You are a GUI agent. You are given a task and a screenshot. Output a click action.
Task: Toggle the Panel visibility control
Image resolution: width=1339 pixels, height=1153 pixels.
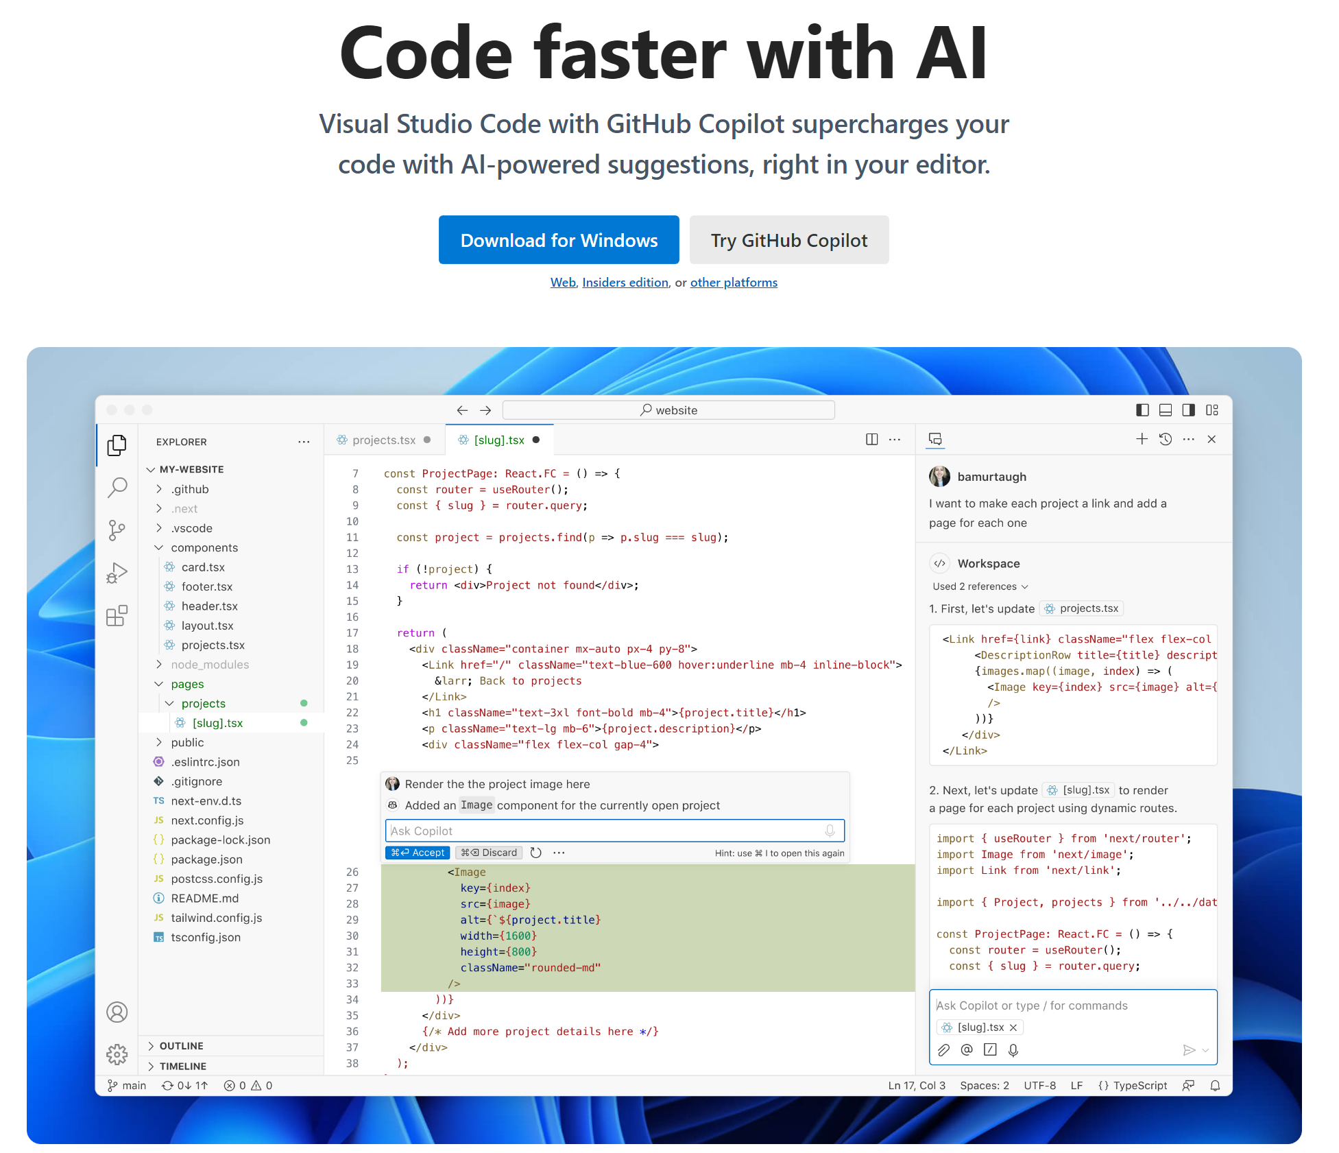click(x=1166, y=409)
